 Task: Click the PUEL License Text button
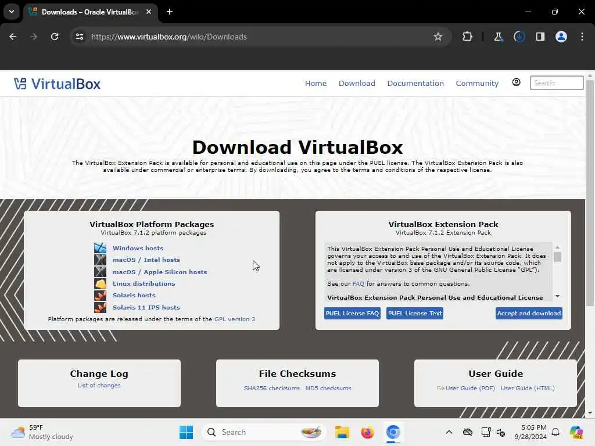415,313
